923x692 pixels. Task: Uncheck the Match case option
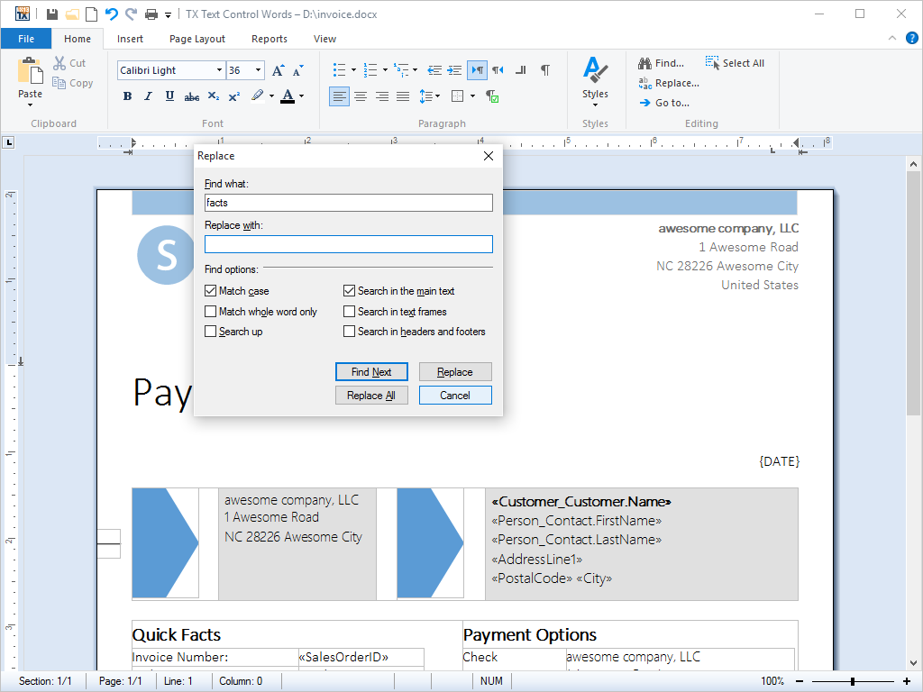coord(211,291)
